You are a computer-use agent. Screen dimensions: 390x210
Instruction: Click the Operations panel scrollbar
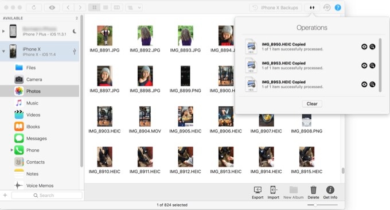[x=380, y=65]
